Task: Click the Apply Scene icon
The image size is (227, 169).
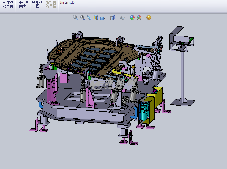Action: (x=139, y=18)
